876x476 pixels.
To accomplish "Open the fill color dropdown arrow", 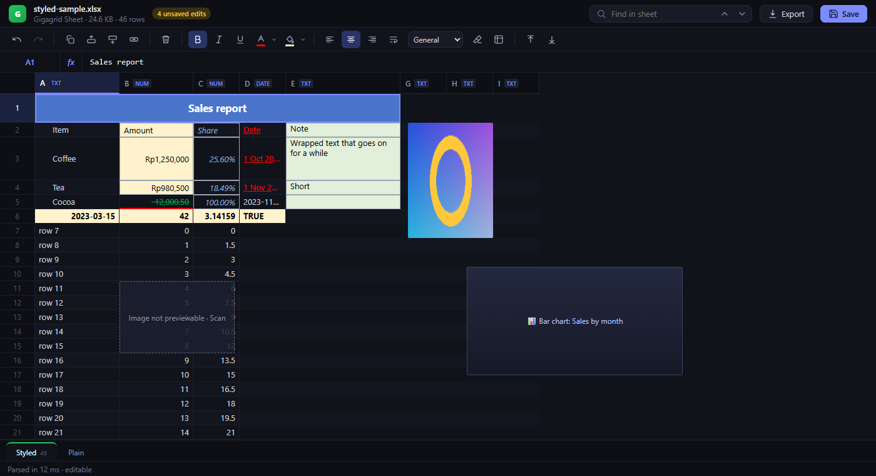I will point(303,39).
